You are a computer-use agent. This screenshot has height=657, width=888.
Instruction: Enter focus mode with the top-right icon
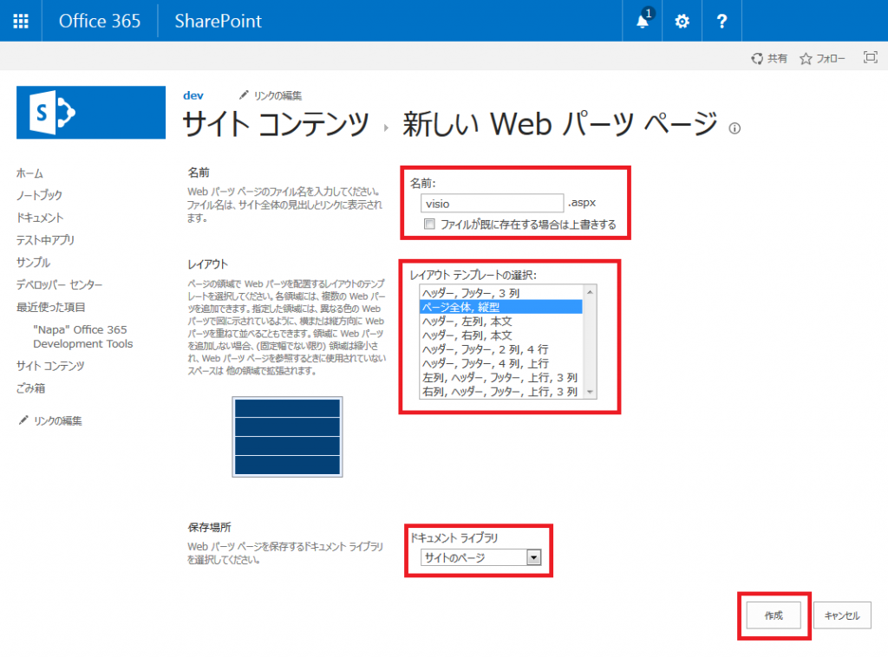tap(871, 57)
